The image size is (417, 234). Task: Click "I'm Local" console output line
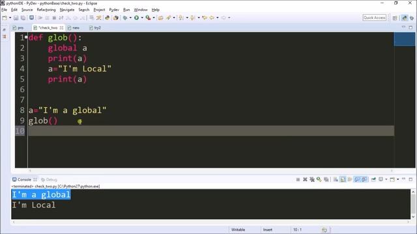tap(34, 205)
